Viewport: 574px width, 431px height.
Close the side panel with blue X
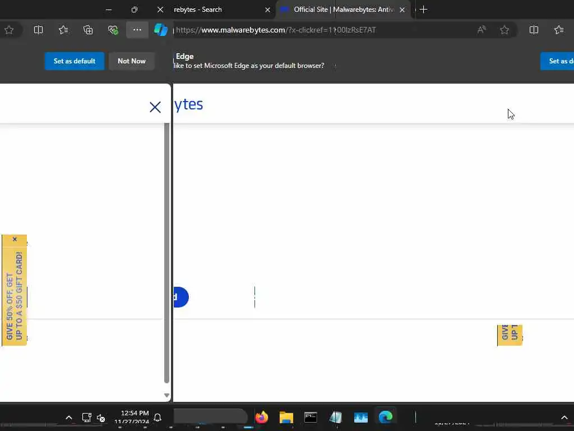155,107
